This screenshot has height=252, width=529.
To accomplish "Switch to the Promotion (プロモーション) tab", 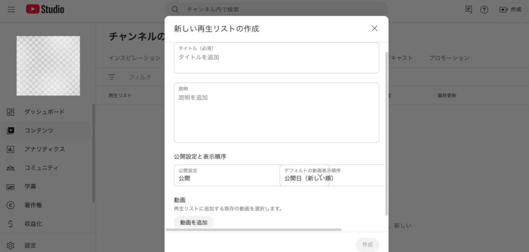I will click(x=449, y=58).
